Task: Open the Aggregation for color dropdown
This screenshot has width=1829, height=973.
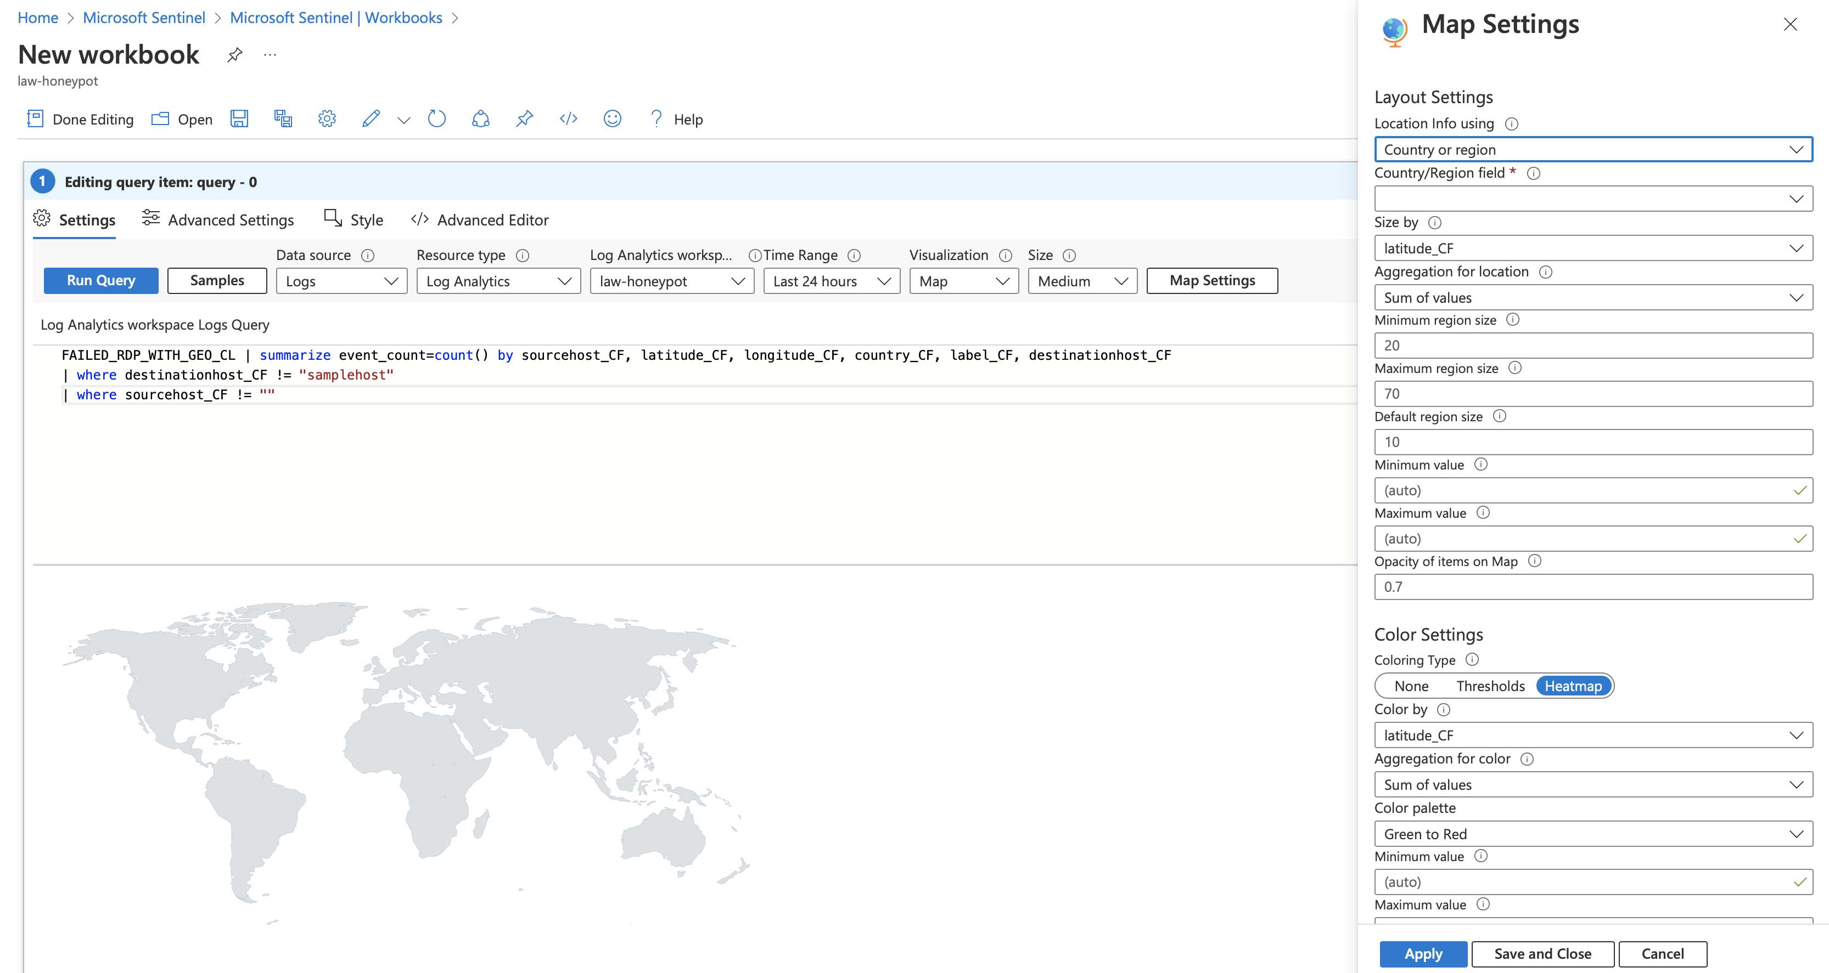Action: click(x=1594, y=785)
